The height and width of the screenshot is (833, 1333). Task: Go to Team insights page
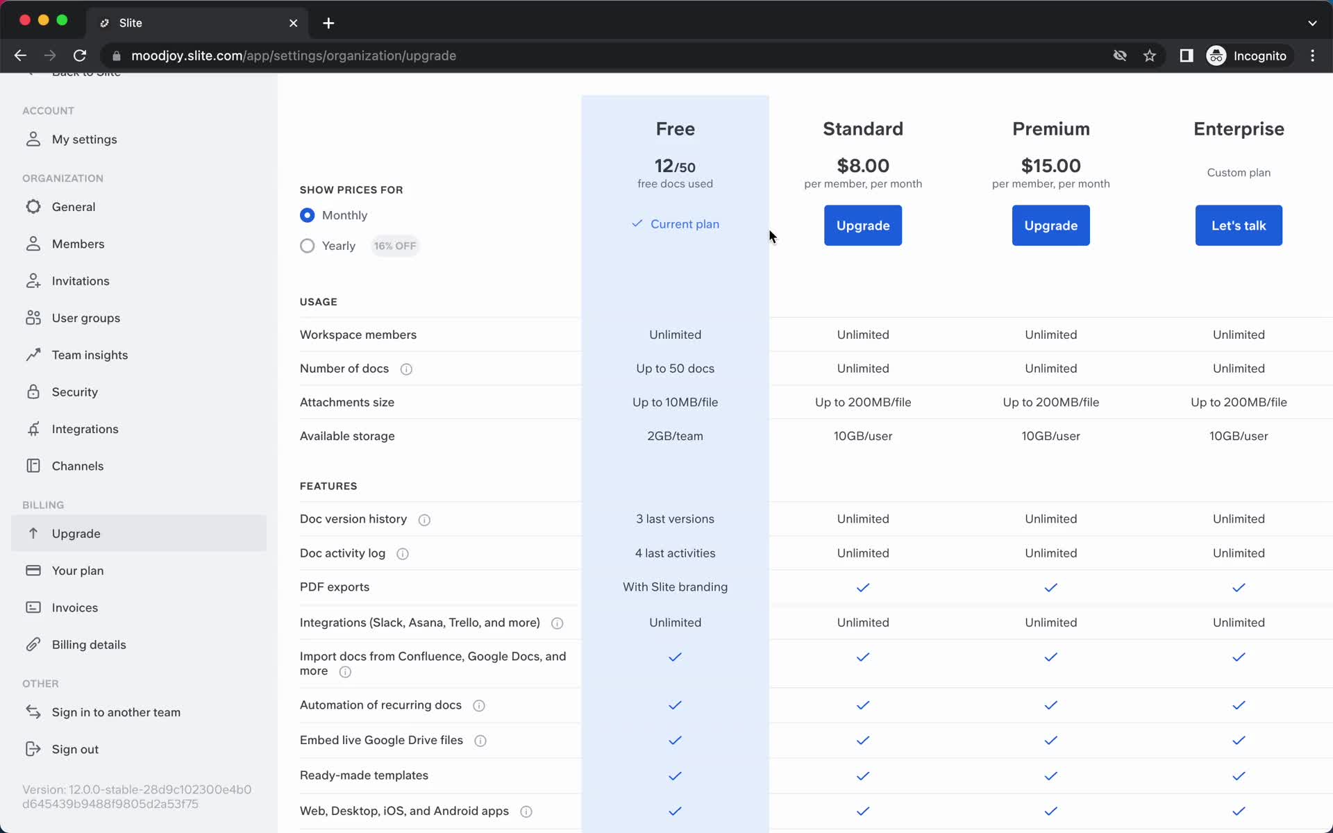pos(139,355)
